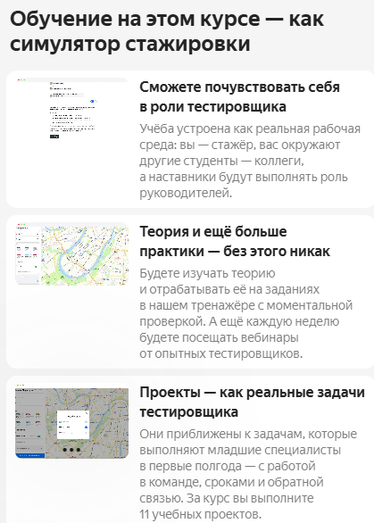The image size is (374, 523).
Task: Click the window control dots on map thumbnail
Action: pos(21,225)
